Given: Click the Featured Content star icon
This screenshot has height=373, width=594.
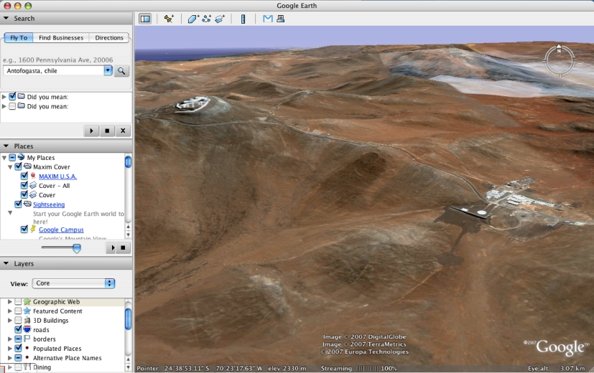Looking at the screenshot, I should (x=27, y=311).
